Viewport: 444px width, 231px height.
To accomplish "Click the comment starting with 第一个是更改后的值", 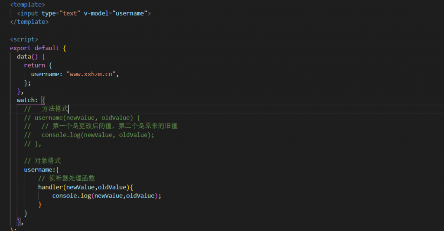I will [108, 126].
